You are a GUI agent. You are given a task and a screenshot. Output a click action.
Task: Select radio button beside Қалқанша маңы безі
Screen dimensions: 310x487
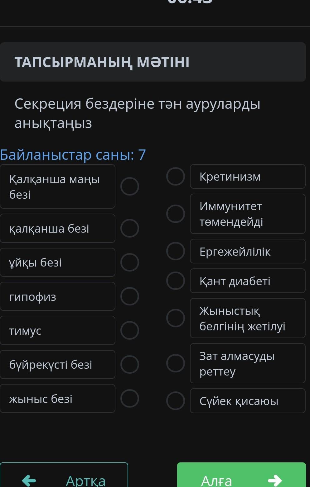pyautogui.click(x=130, y=187)
